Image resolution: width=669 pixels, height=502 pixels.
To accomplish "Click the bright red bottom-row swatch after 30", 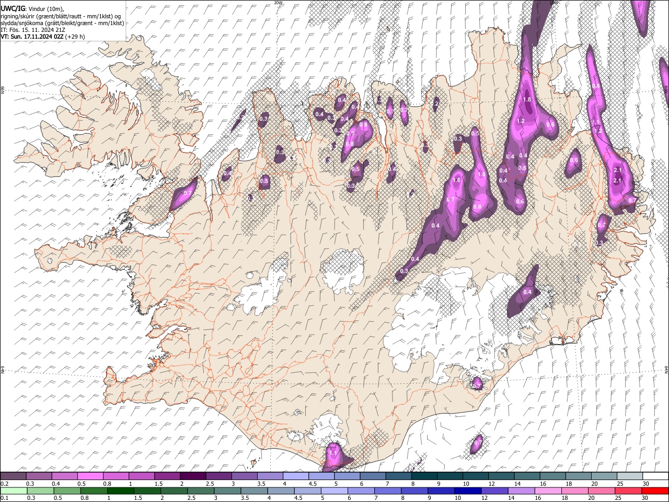I will 655,490.
